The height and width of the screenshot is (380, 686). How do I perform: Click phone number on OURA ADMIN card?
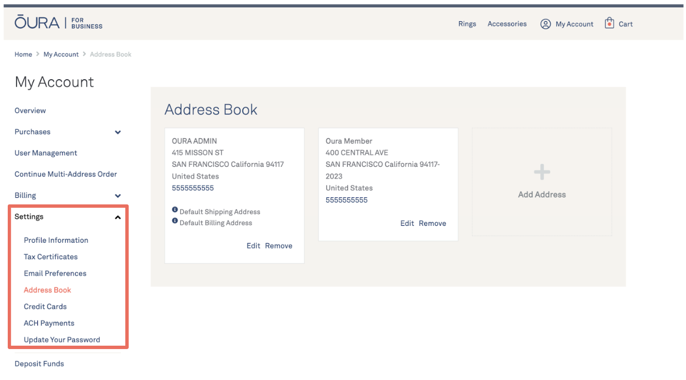click(x=193, y=188)
